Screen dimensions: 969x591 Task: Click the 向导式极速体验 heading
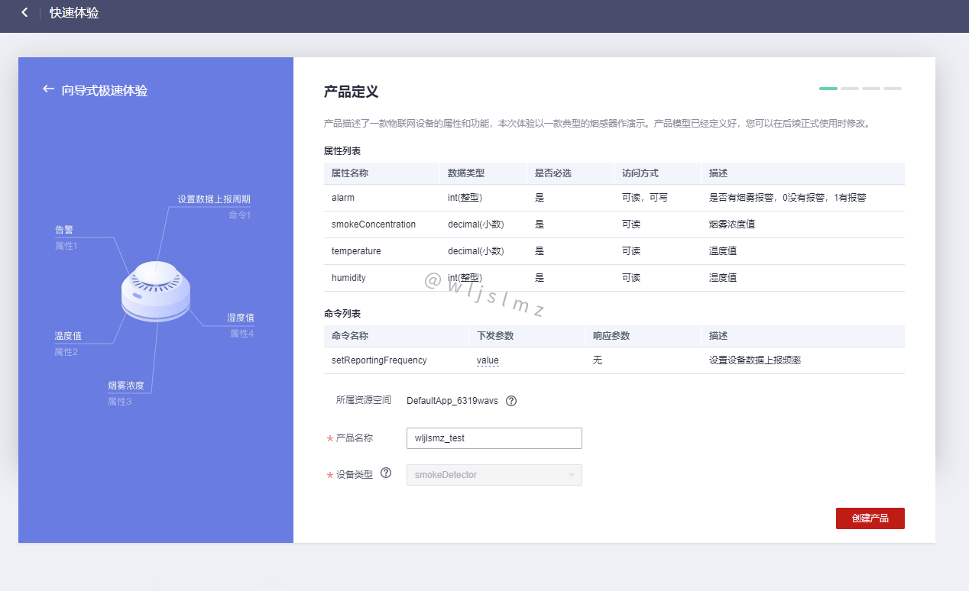click(x=105, y=90)
